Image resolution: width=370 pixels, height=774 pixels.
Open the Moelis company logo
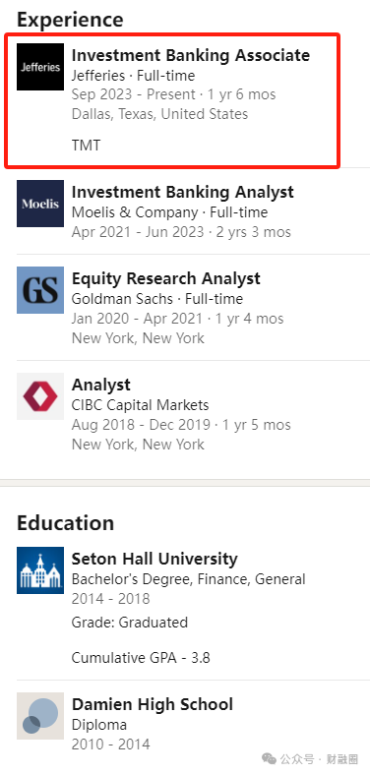coord(40,204)
